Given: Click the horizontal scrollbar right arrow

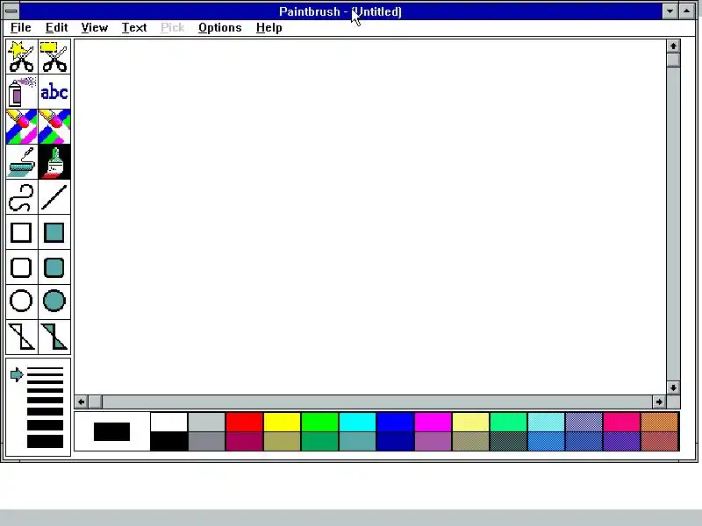Looking at the screenshot, I should pos(659,402).
